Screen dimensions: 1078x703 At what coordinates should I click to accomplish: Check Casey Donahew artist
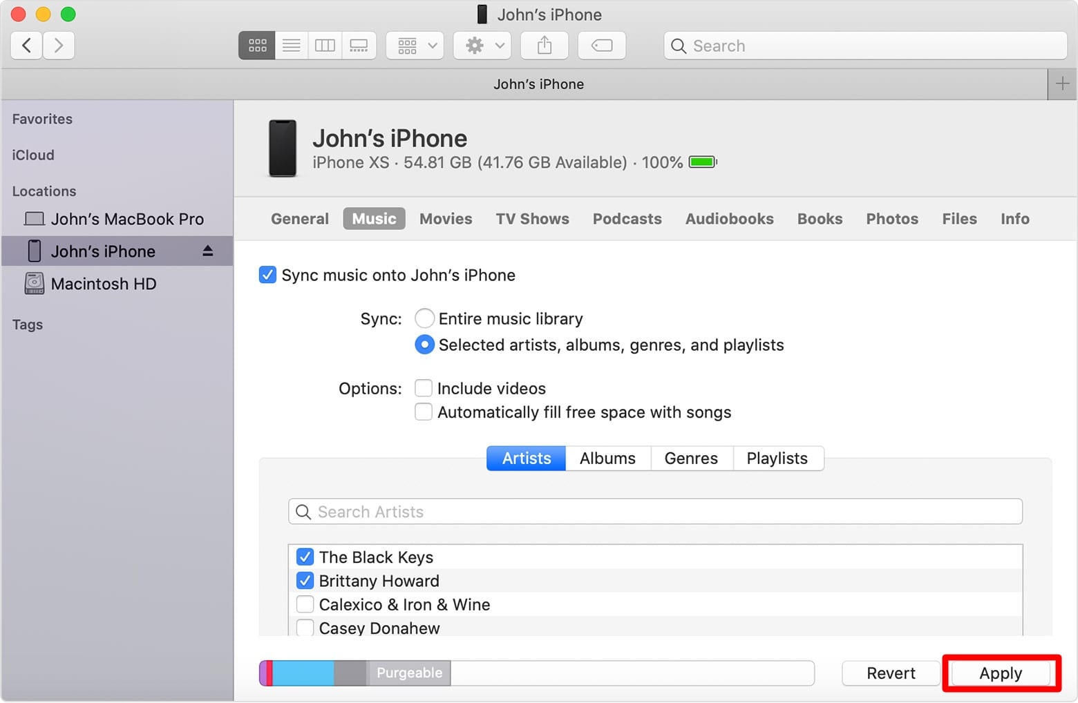305,628
